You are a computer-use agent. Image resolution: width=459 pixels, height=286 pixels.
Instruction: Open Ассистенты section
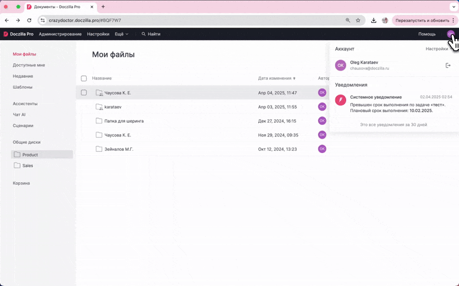coord(25,104)
